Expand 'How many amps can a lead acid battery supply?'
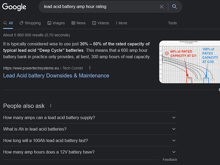Screen dimensions: 220x165 tap(90, 117)
